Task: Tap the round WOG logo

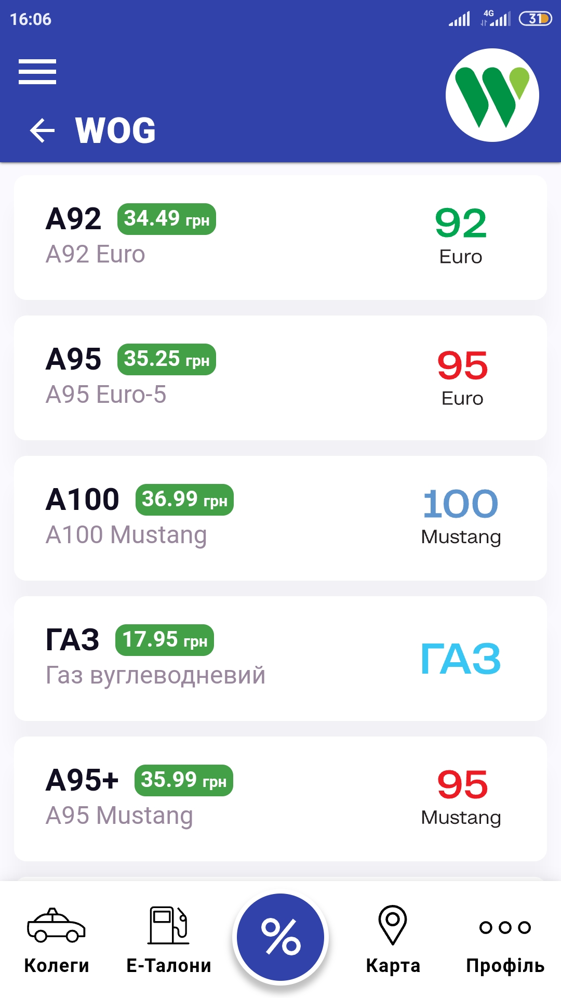Action: click(x=492, y=95)
